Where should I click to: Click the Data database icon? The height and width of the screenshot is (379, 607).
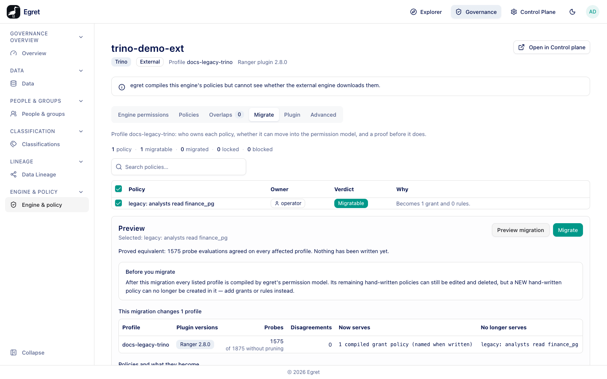click(13, 84)
